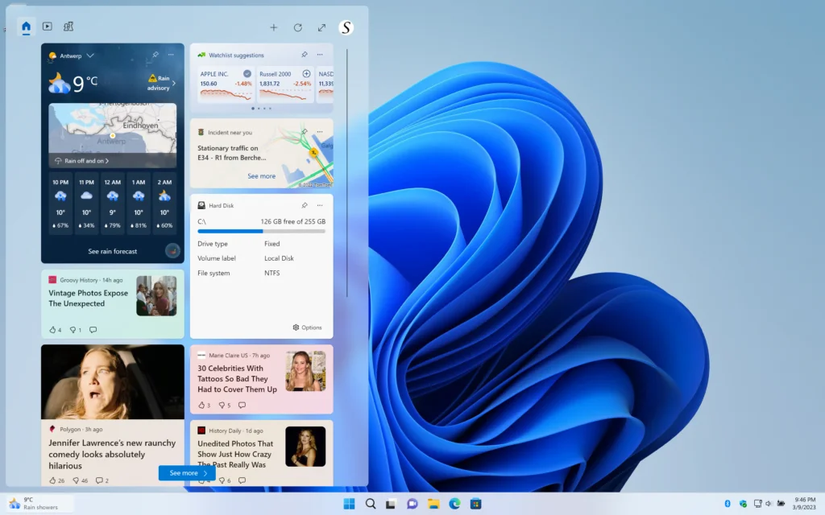Pin the weather widget
Image resolution: width=825 pixels, height=515 pixels.
155,55
